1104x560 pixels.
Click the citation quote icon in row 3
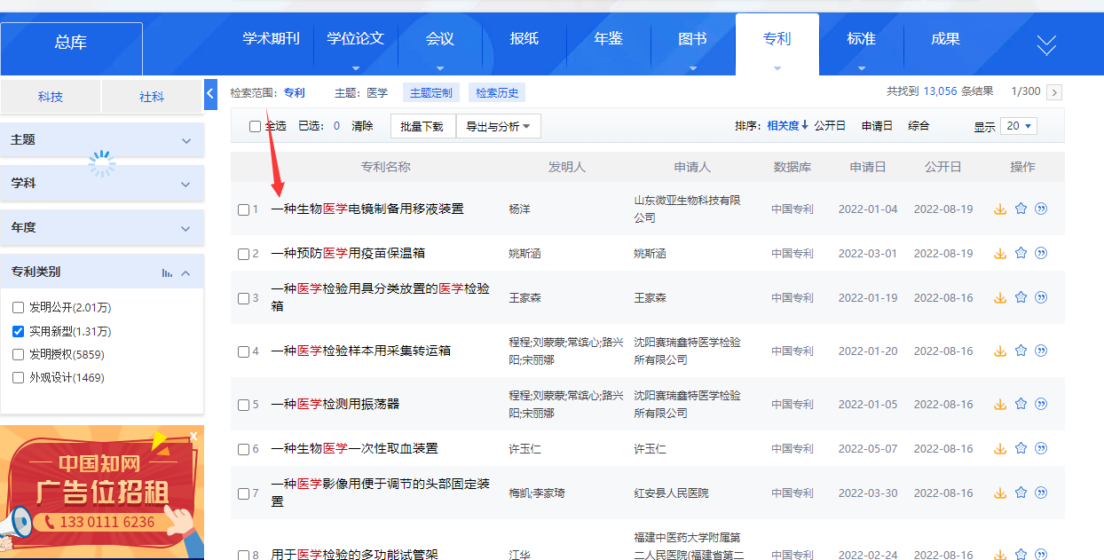1041,297
